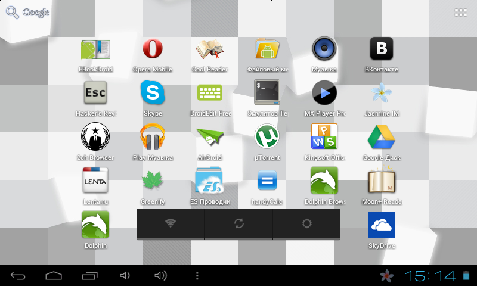Go to the Home screen button
This screenshot has height=286, width=477.
[x=54, y=276]
